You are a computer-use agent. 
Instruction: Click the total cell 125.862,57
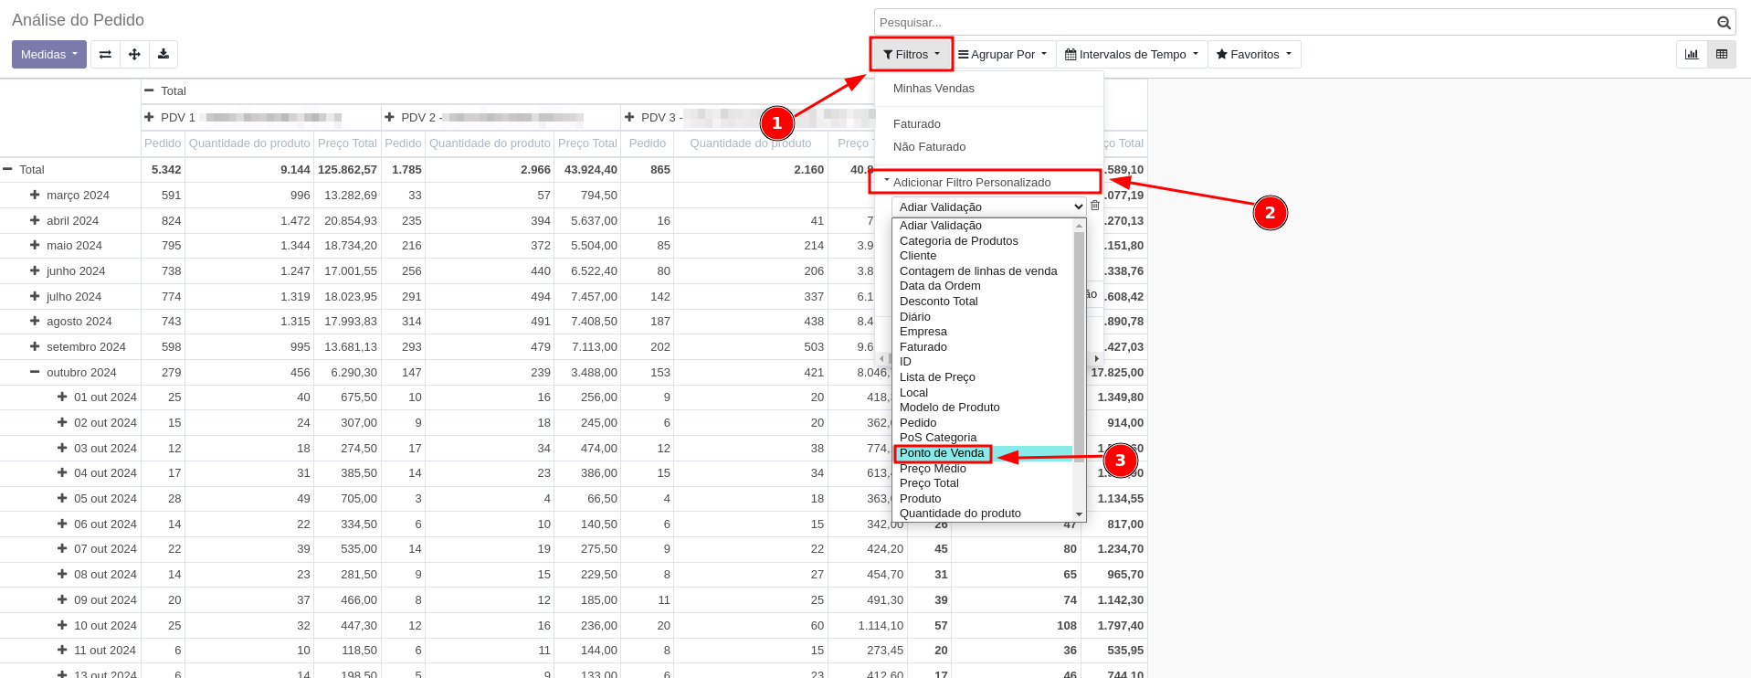(x=347, y=170)
